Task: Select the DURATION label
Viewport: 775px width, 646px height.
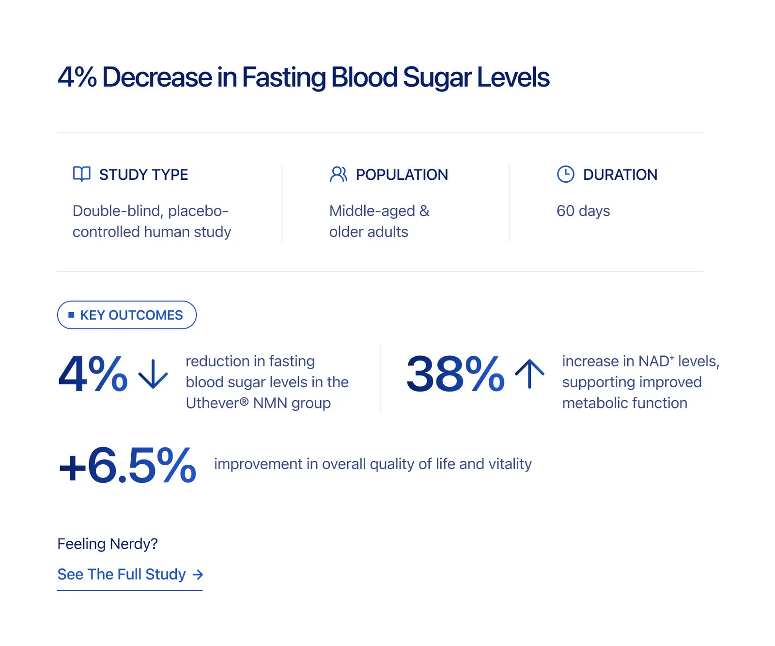Action: pyautogui.click(x=620, y=174)
